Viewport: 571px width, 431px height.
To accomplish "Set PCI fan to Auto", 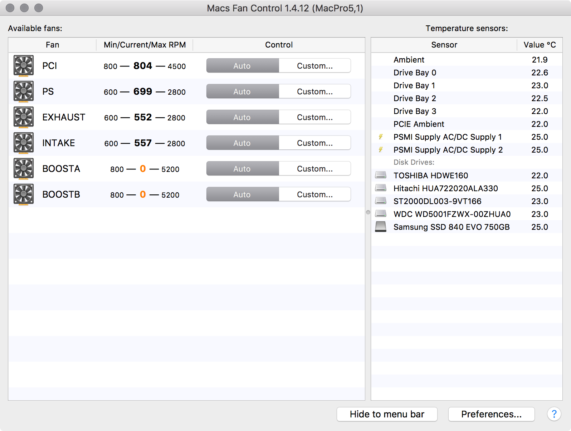I will coord(243,66).
